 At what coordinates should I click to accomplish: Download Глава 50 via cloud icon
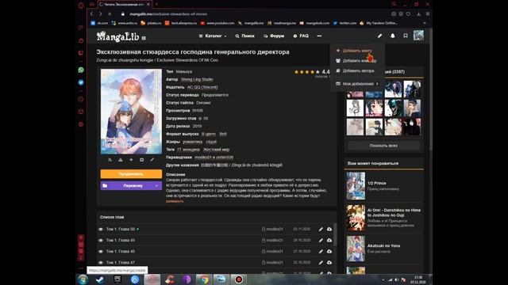pos(329,229)
